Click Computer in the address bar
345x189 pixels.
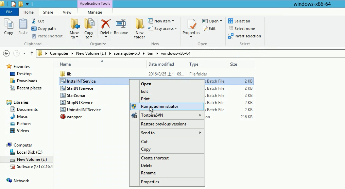(59, 53)
